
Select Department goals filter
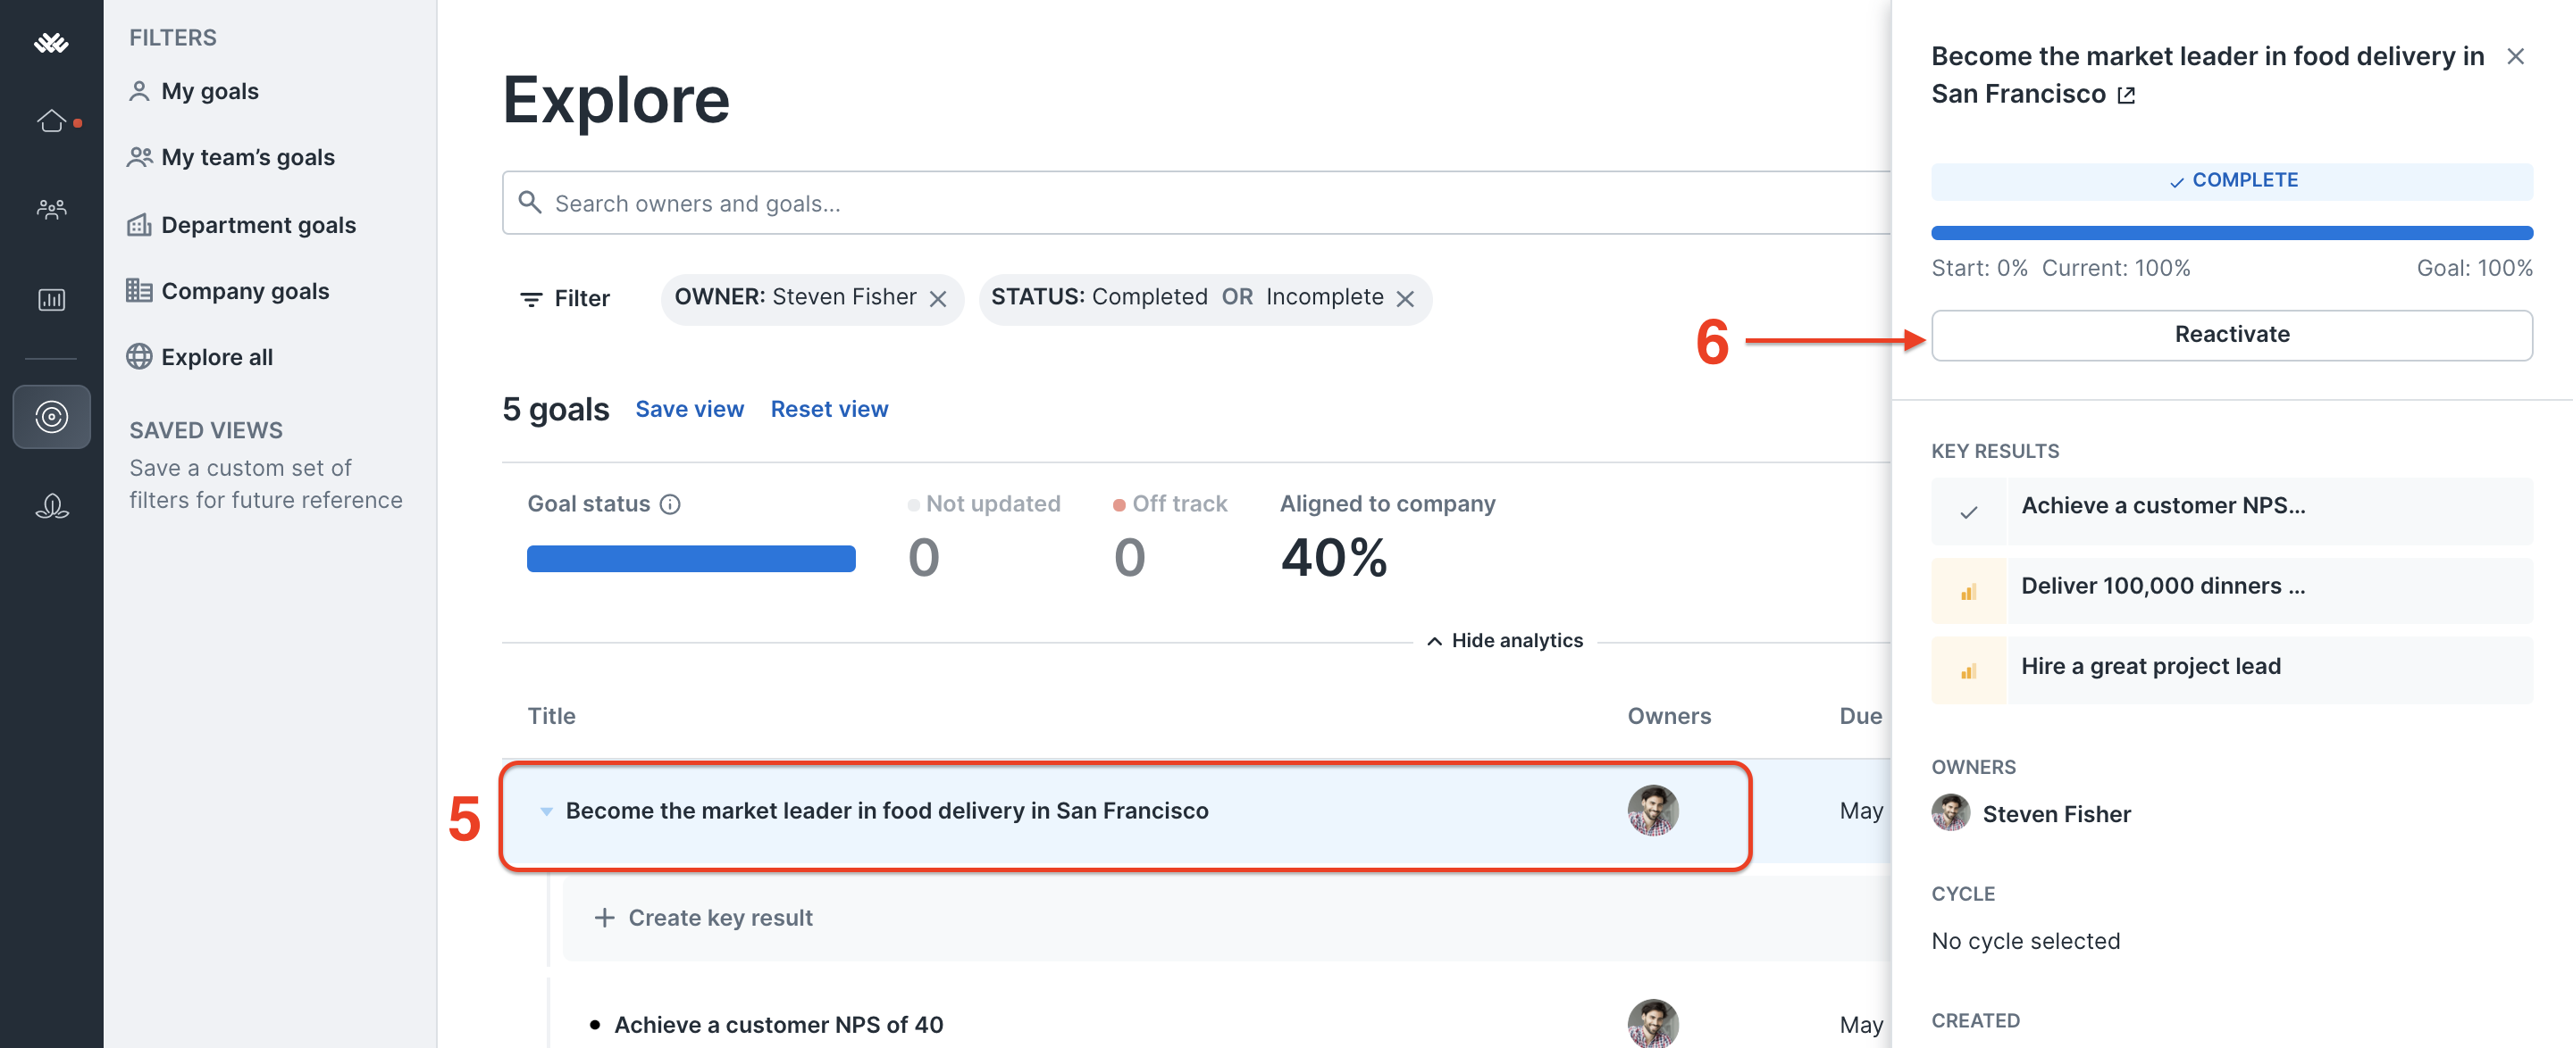(242, 225)
